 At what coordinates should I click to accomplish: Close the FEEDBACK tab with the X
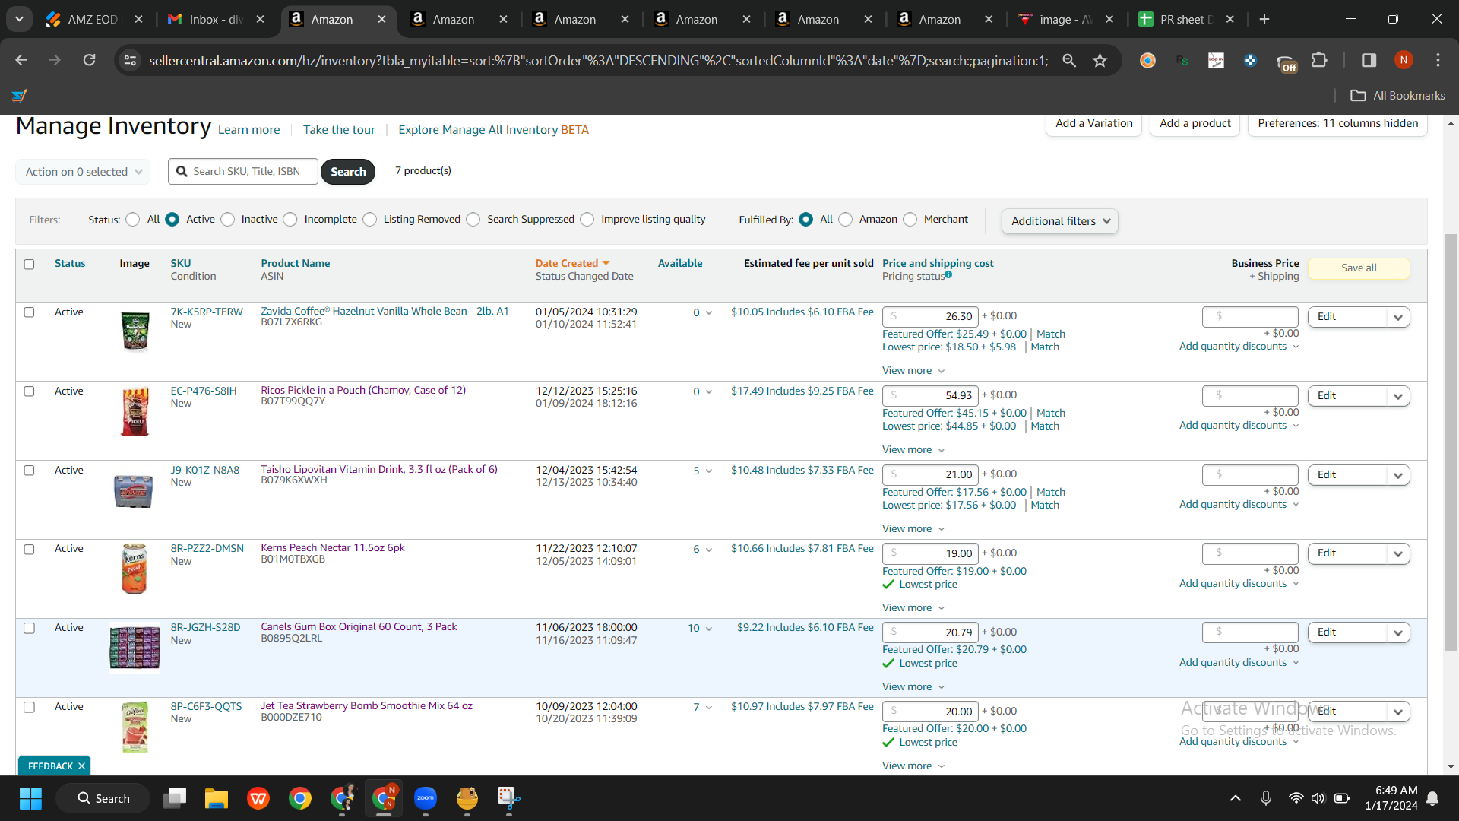pos(81,766)
